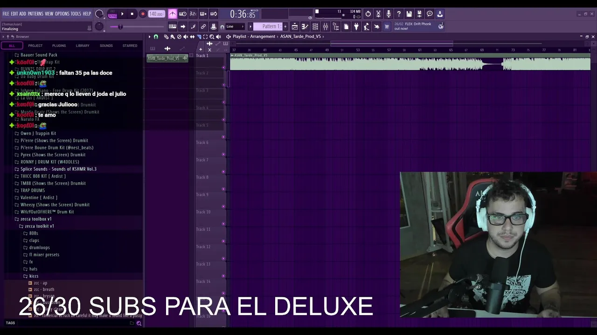
Task: Select the playlist Delete tool
Action: pos(179,37)
